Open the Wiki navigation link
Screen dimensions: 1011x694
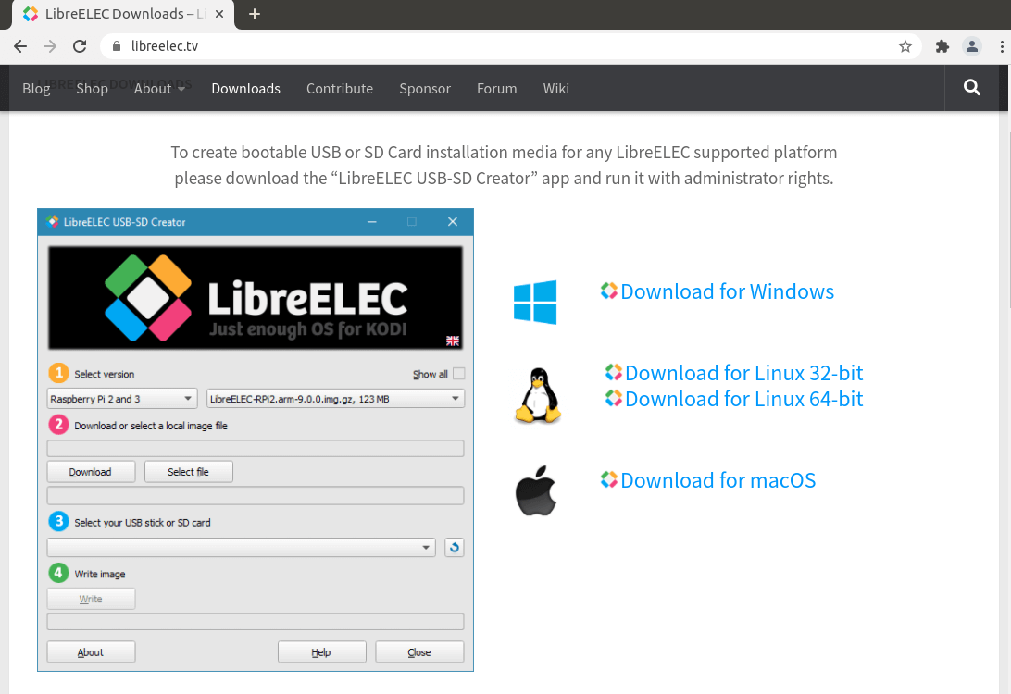tap(555, 89)
